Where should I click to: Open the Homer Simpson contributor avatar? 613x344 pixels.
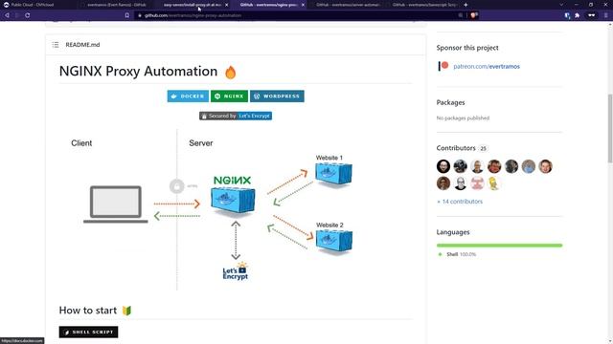pyautogui.click(x=494, y=183)
